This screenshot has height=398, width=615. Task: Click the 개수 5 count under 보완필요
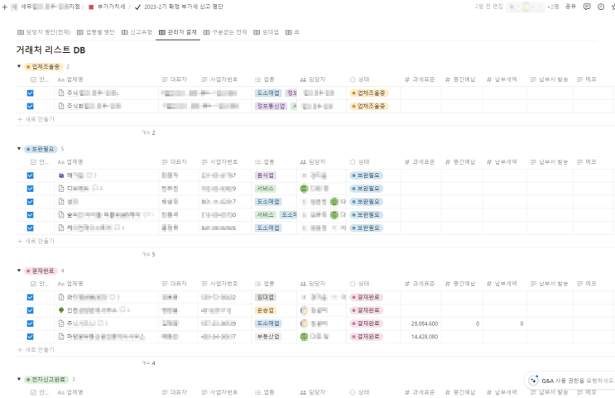click(x=148, y=254)
